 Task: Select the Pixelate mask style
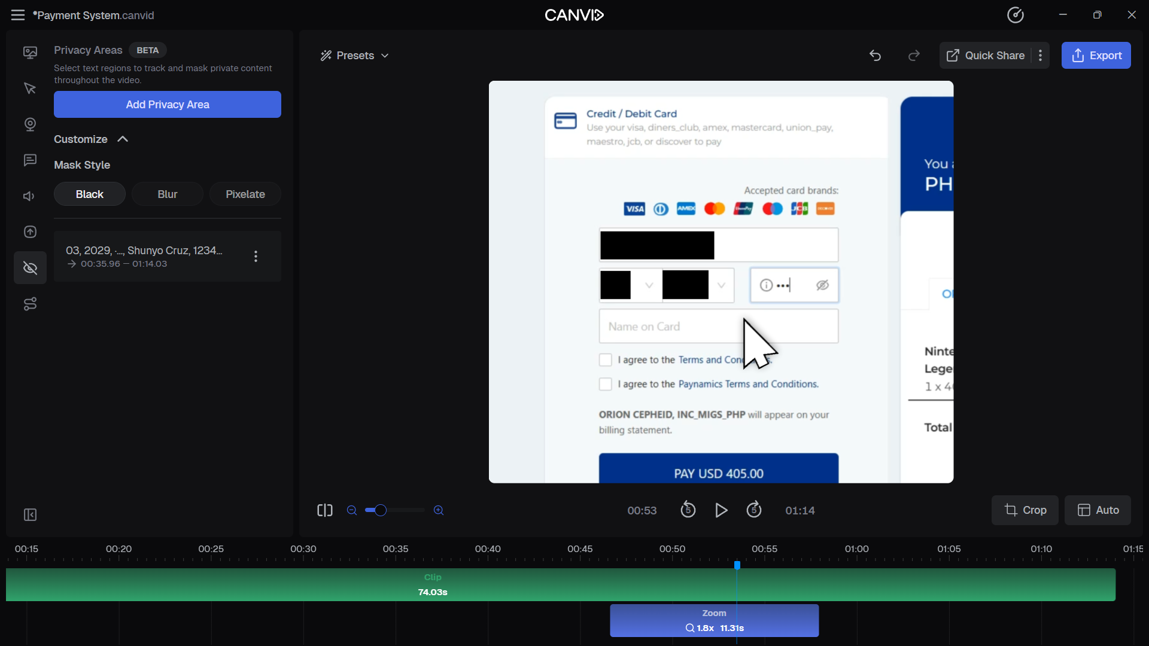245,194
